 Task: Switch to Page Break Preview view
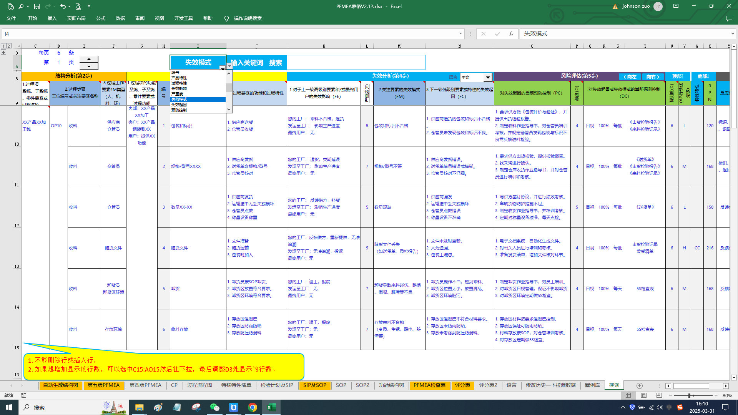click(659, 395)
